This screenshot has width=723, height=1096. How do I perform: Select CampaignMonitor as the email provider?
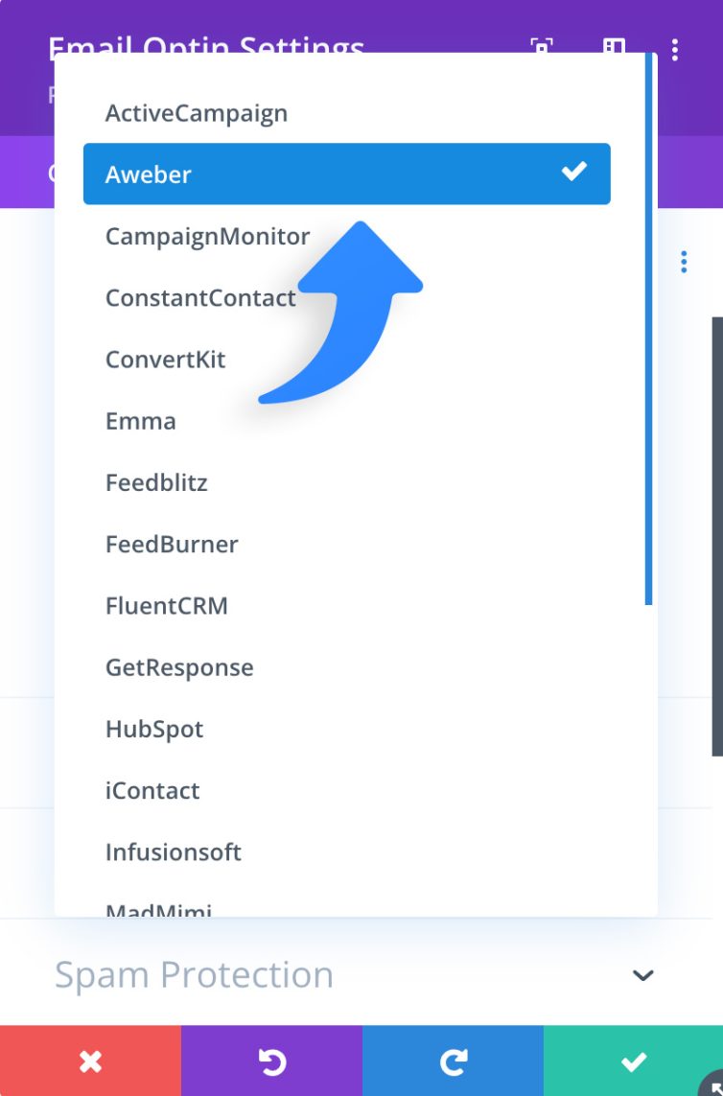208,236
